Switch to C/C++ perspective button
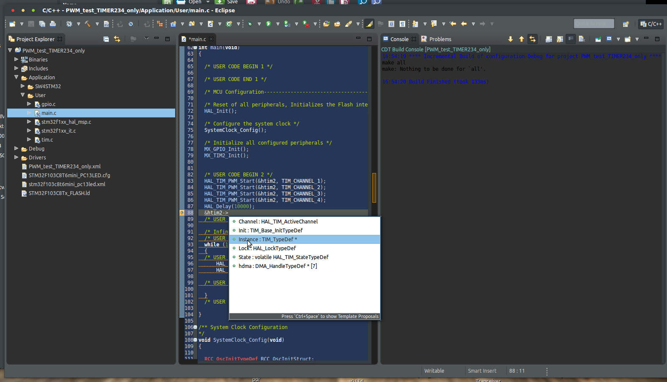The image size is (667, 382). click(x=651, y=24)
